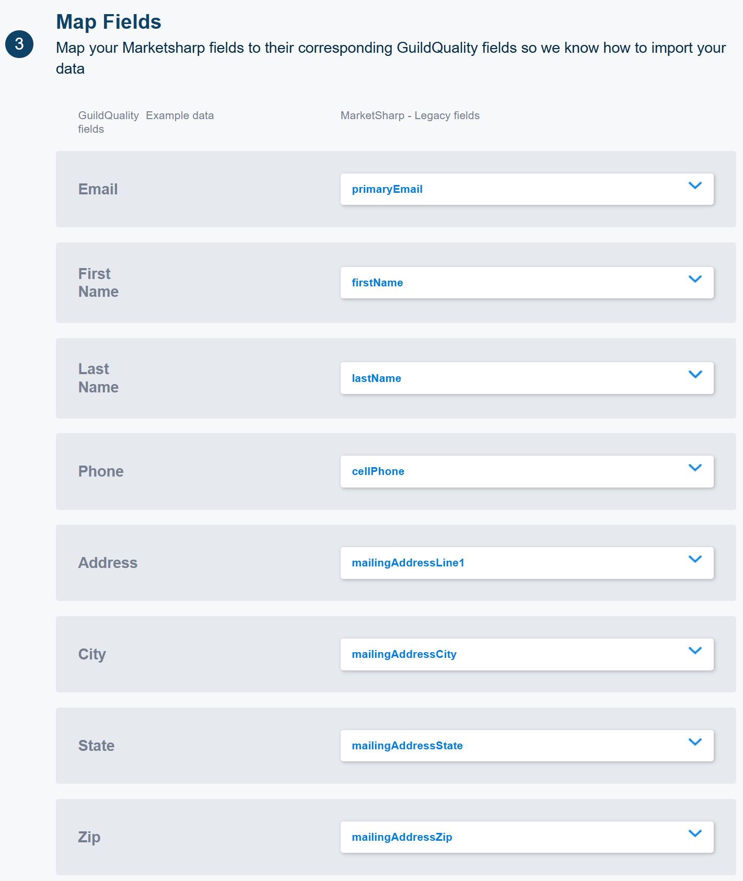Open the cellPhone dropdown for Phone
Image resolution: width=743 pixels, height=881 pixels.
(x=527, y=471)
